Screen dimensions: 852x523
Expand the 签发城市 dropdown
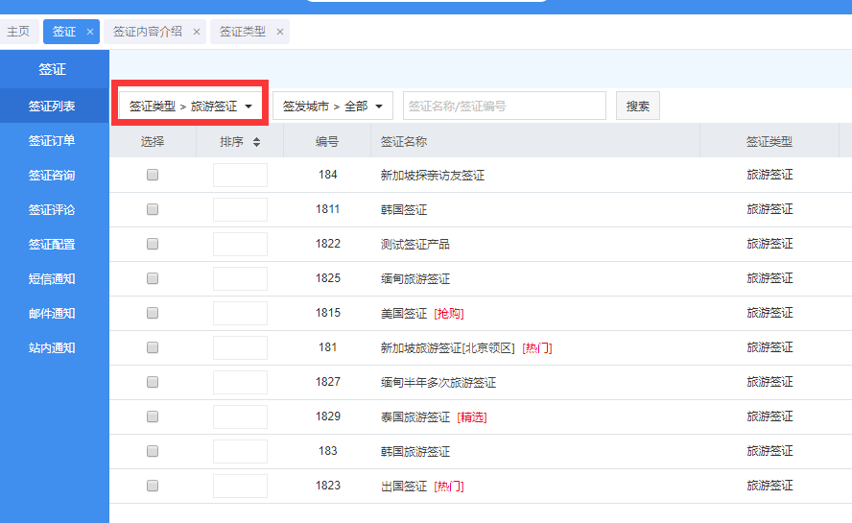tap(332, 107)
